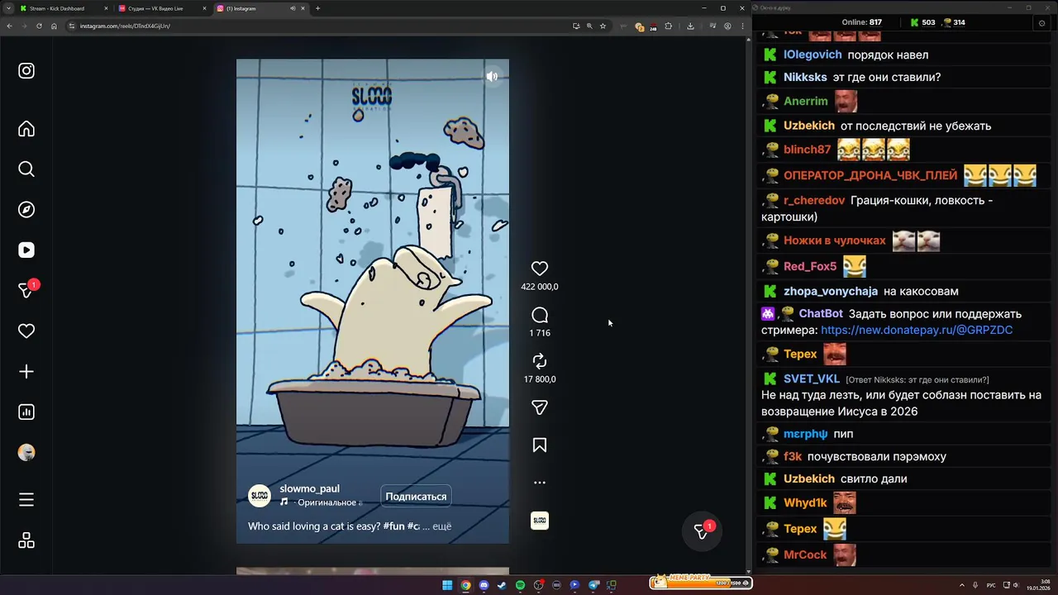Viewport: 1058px width, 595px height.
Task: Open the Dashboard chart icon in sidebar
Action: (26, 412)
